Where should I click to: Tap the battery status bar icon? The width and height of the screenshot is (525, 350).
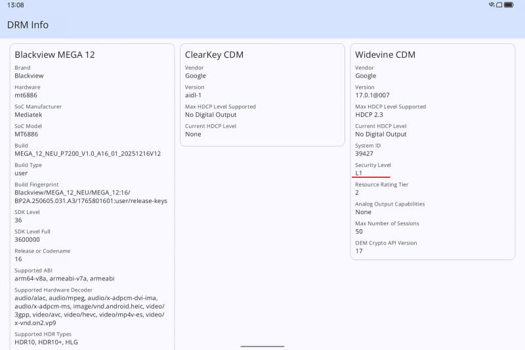(509, 5)
